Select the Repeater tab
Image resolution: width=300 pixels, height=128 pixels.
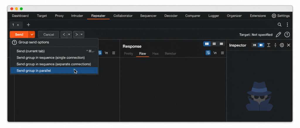98,16
